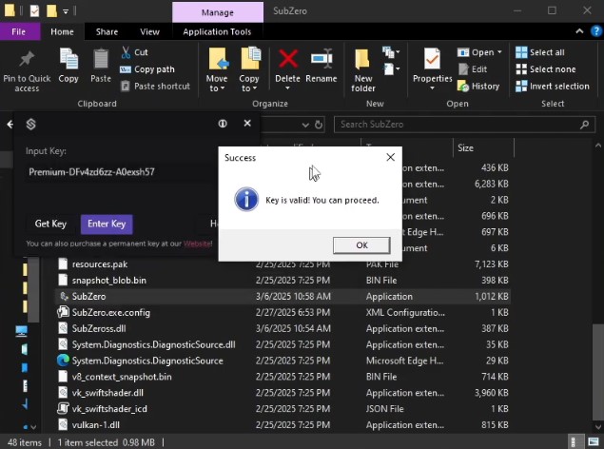Collapse the ribbon with the chevron
The image size is (604, 449).
point(579,31)
